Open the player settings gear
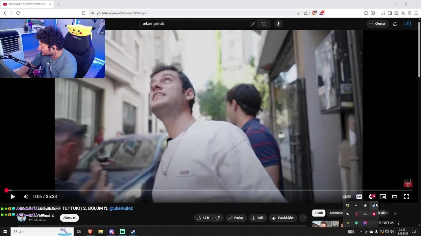The image size is (421, 236). [x=371, y=197]
